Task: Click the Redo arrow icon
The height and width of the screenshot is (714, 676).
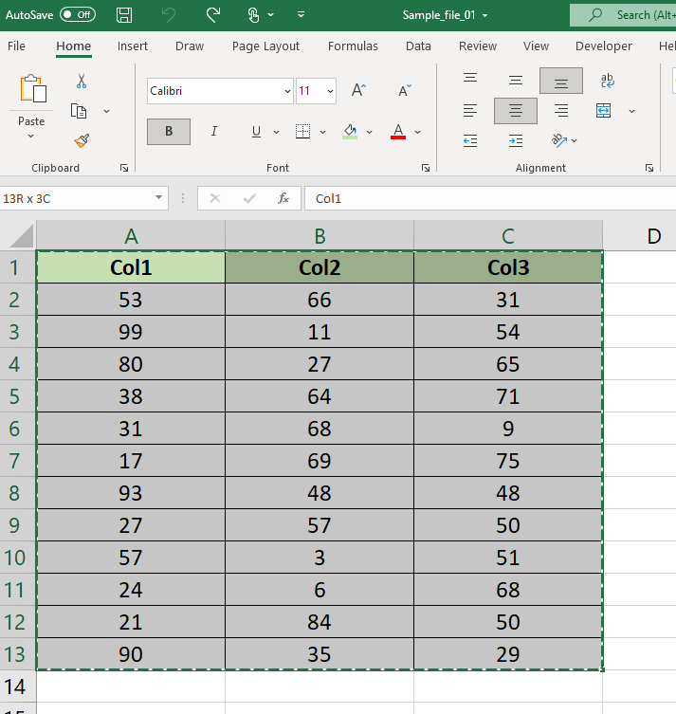Action: coord(213,15)
